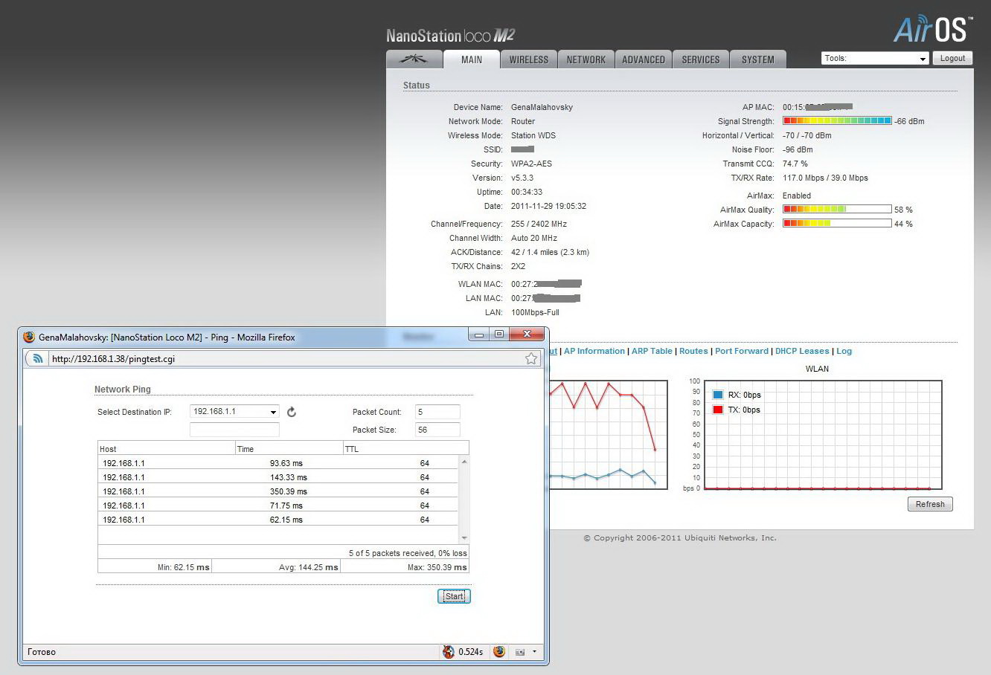
Task: Open the NETWORK tab
Action: 586,59
